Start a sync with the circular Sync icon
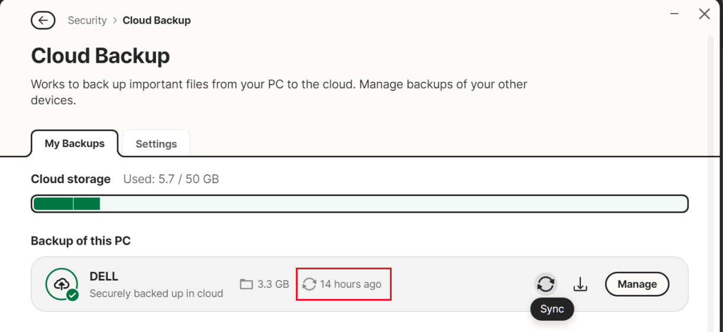 click(x=546, y=284)
